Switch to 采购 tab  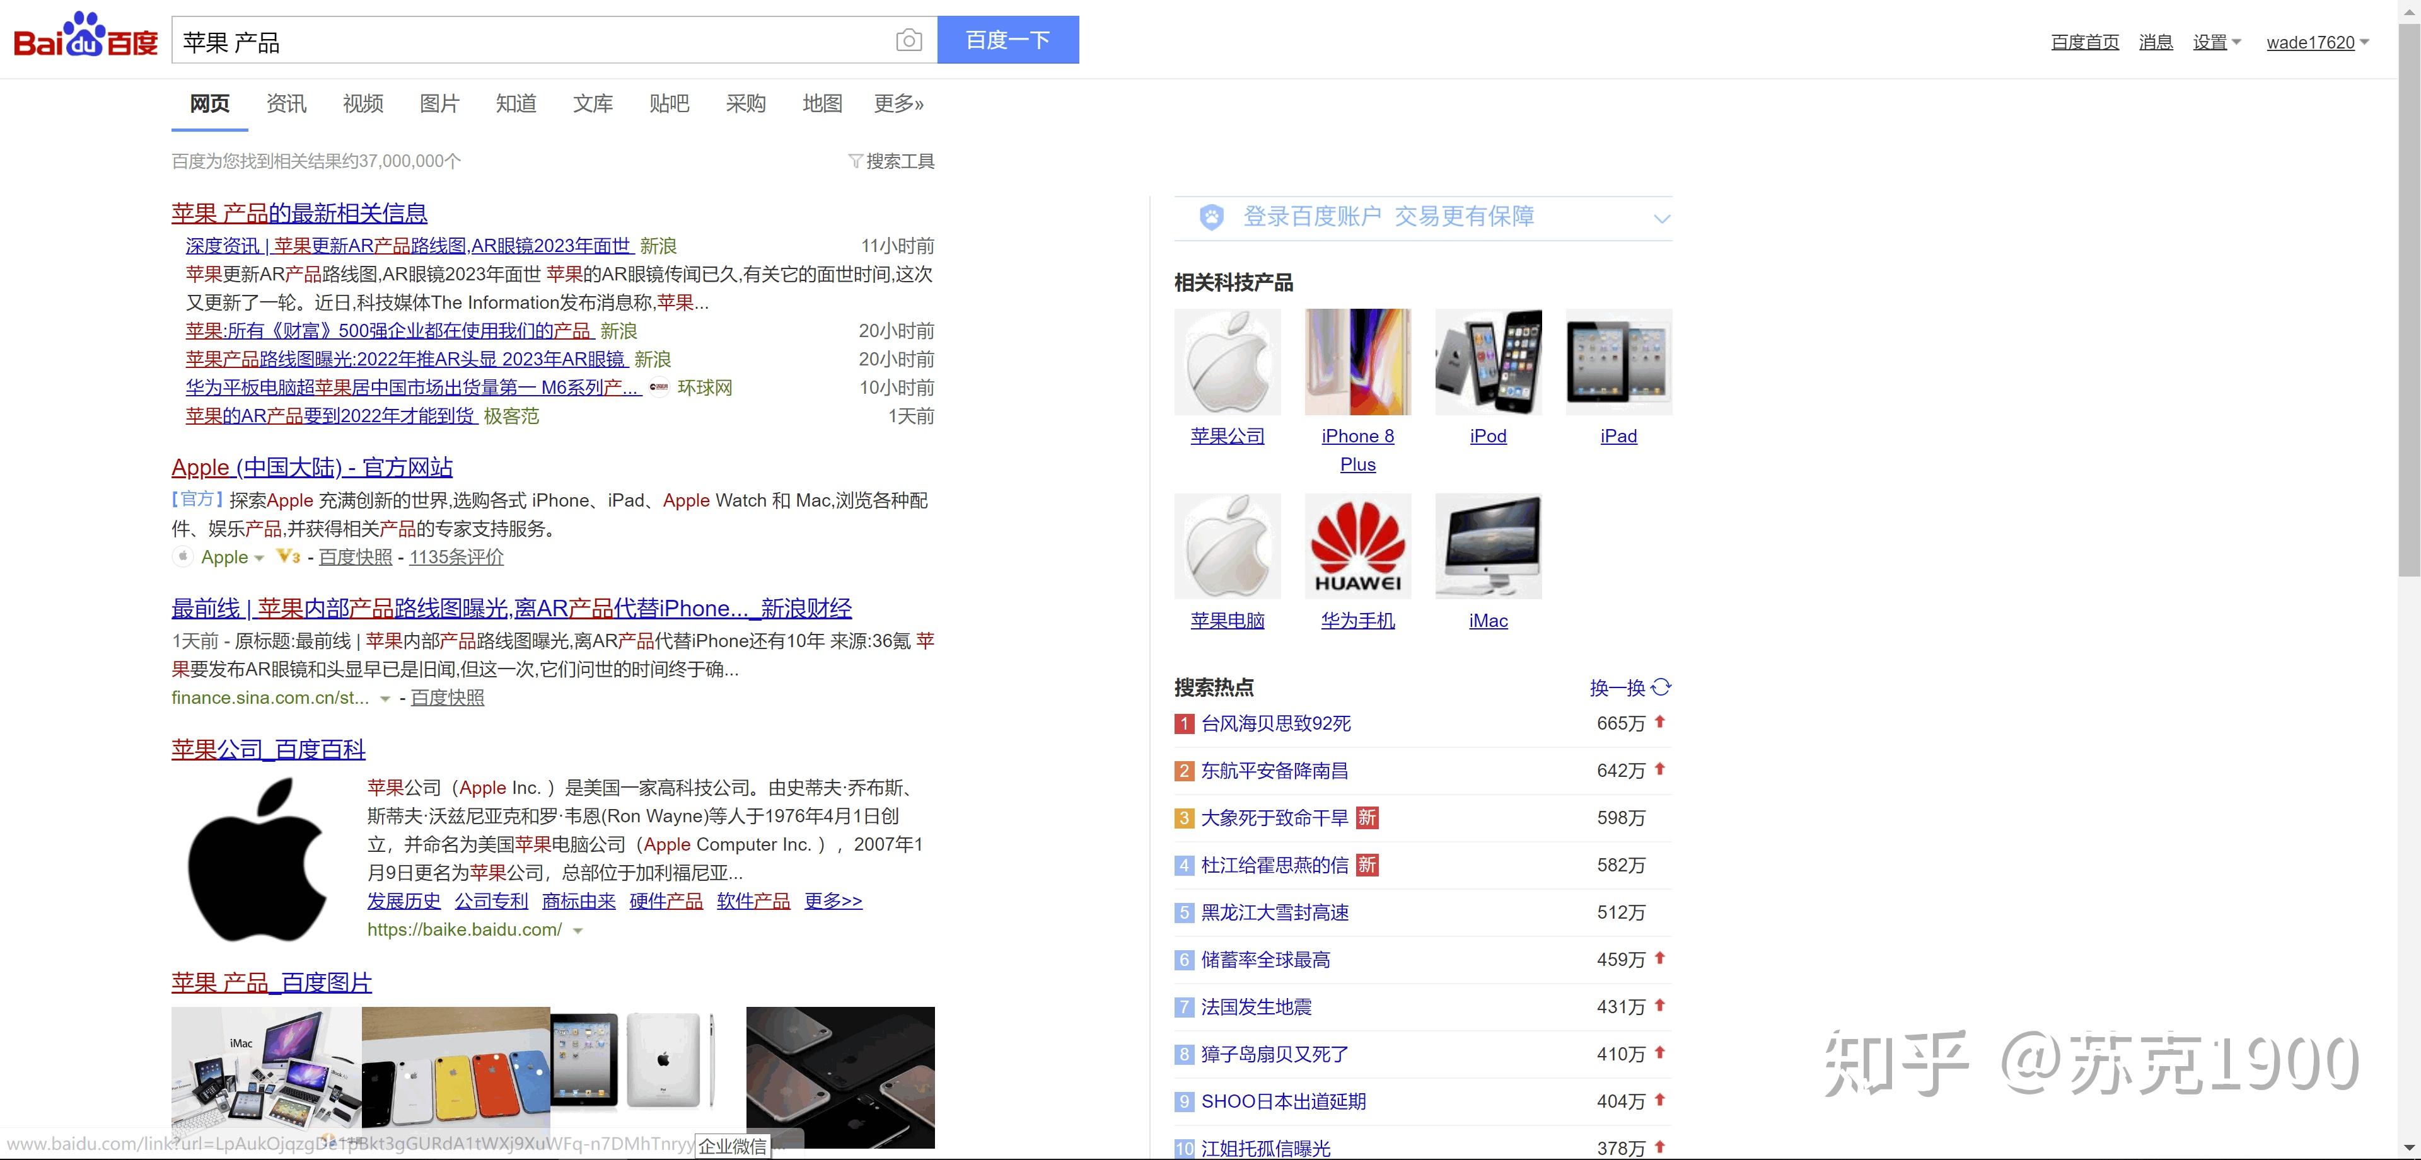tap(746, 103)
